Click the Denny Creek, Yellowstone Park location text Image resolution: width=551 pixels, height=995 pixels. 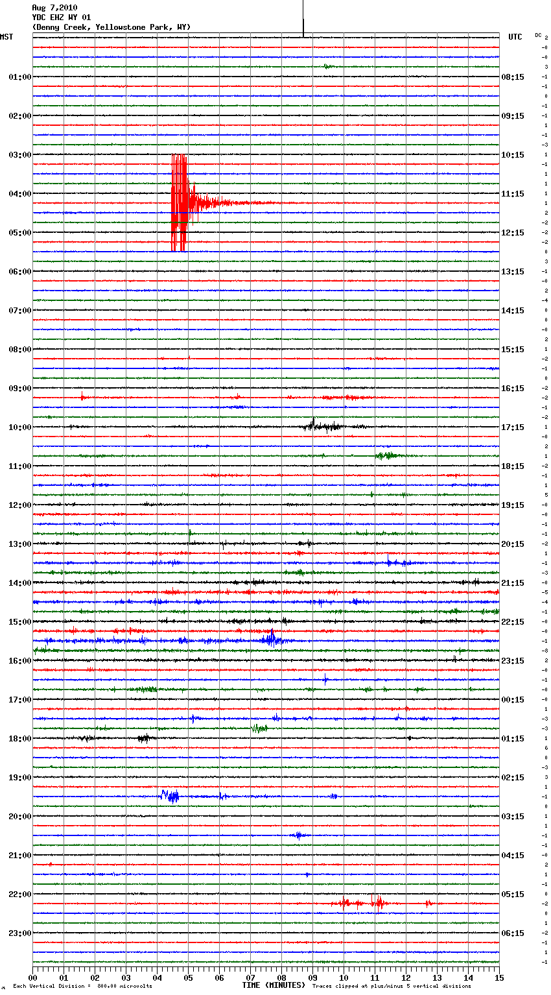[x=111, y=27]
